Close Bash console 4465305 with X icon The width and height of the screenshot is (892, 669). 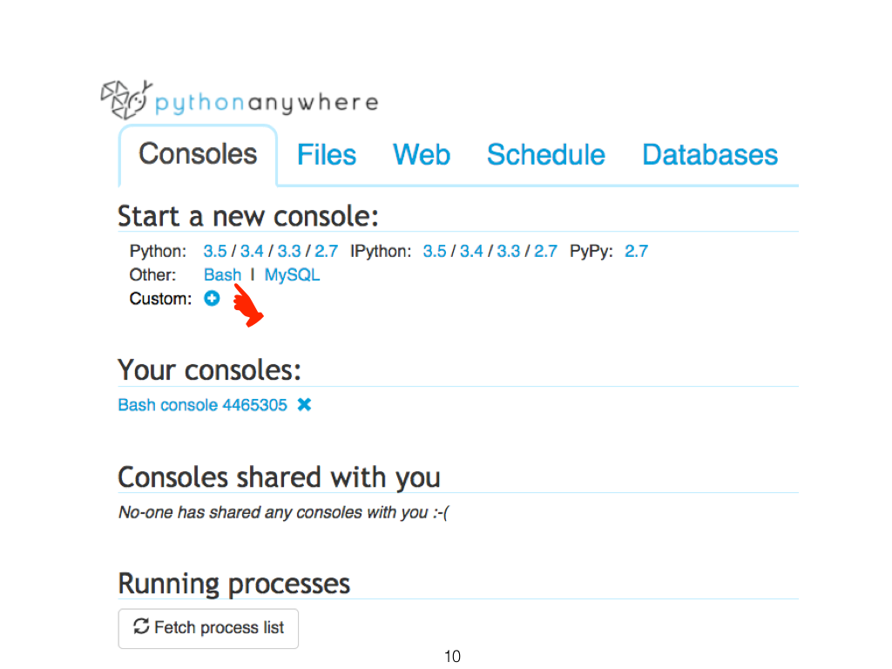click(x=304, y=404)
